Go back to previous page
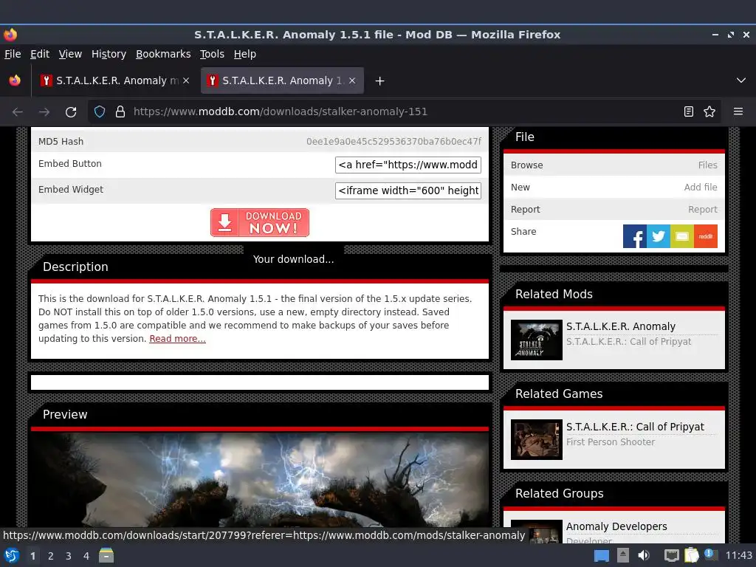This screenshot has width=756, height=567. pos(18,112)
